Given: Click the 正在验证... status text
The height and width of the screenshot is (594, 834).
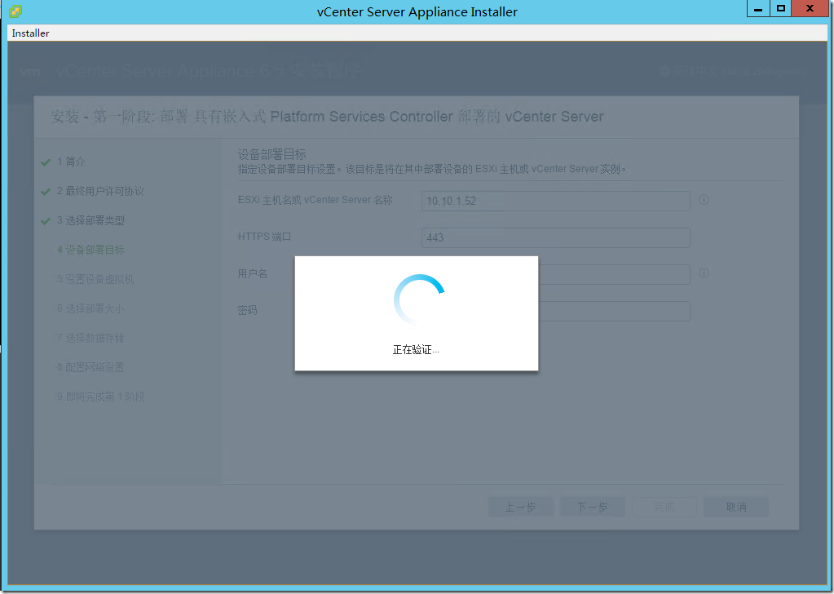Looking at the screenshot, I should (416, 350).
